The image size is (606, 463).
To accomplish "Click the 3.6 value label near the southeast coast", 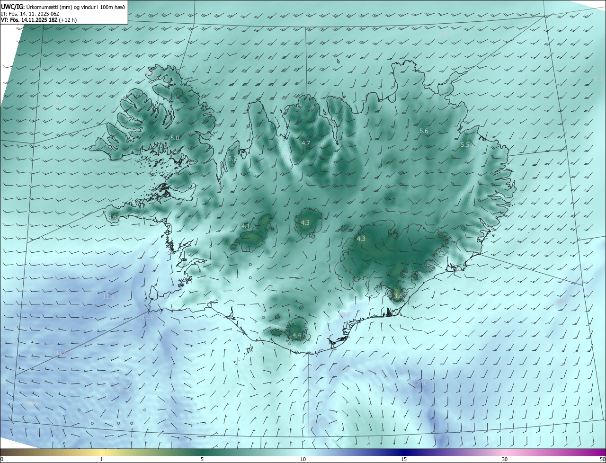I will coord(398,296).
